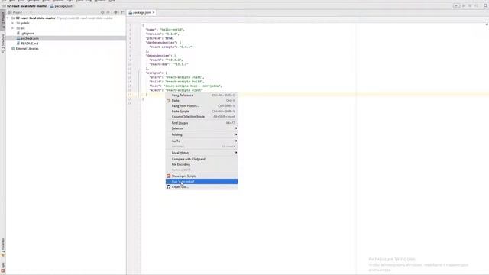Click the "name": "hello-world" line in editor
Viewport: 489px width, 275px height.
(165, 30)
